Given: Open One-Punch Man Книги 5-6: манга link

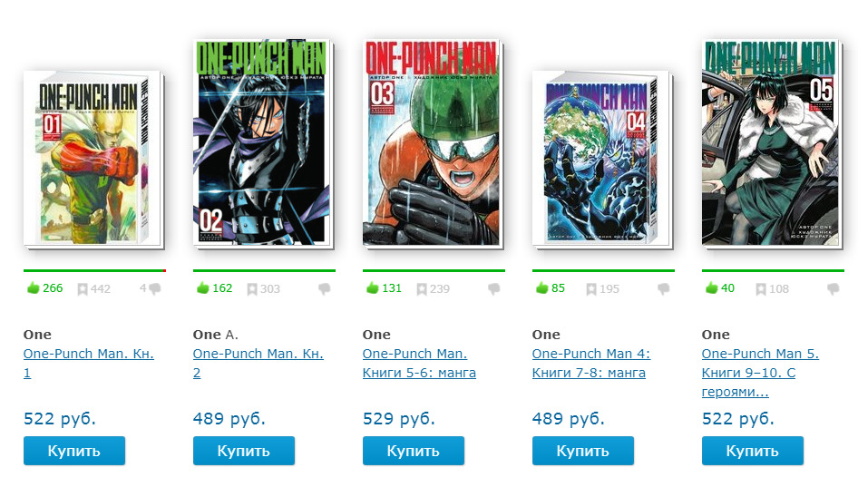Looking at the screenshot, I should tap(419, 364).
